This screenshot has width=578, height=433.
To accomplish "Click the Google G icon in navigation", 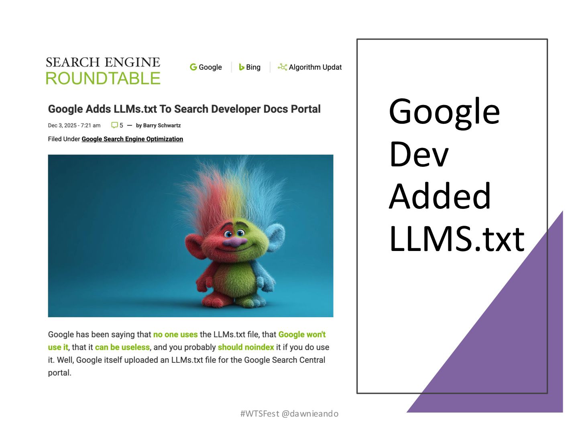I will [x=193, y=67].
